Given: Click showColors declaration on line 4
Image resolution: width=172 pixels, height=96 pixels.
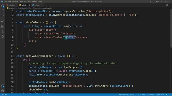Looking at the screenshot, I should (x=33, y=22).
